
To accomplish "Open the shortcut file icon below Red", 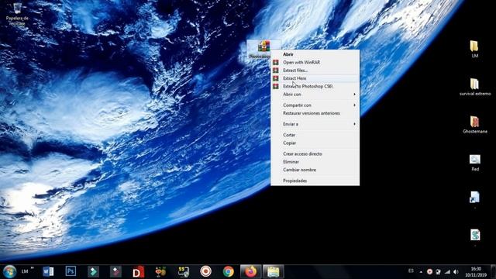I will pyautogui.click(x=474, y=198).
